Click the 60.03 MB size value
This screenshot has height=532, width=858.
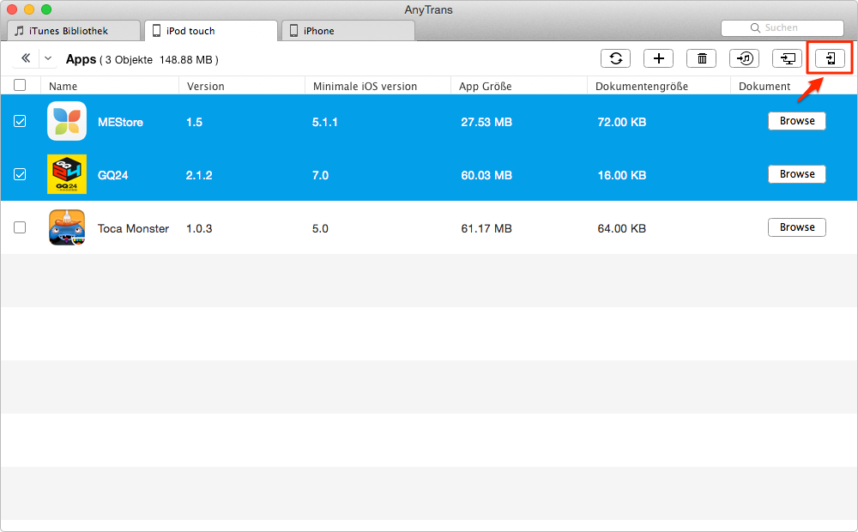[486, 175]
